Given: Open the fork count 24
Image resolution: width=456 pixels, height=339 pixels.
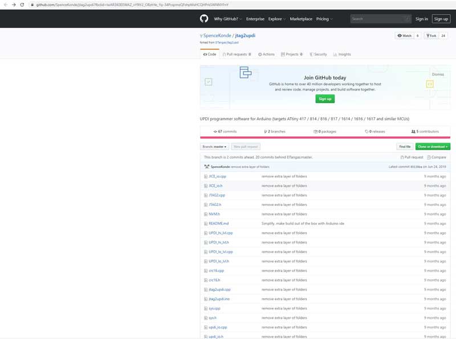Looking at the screenshot, I should (443, 36).
